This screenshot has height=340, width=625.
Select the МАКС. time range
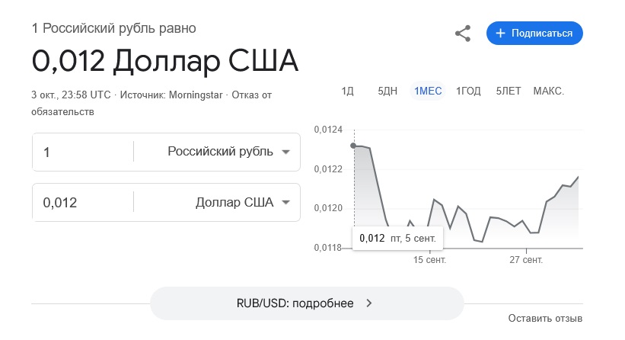click(548, 91)
